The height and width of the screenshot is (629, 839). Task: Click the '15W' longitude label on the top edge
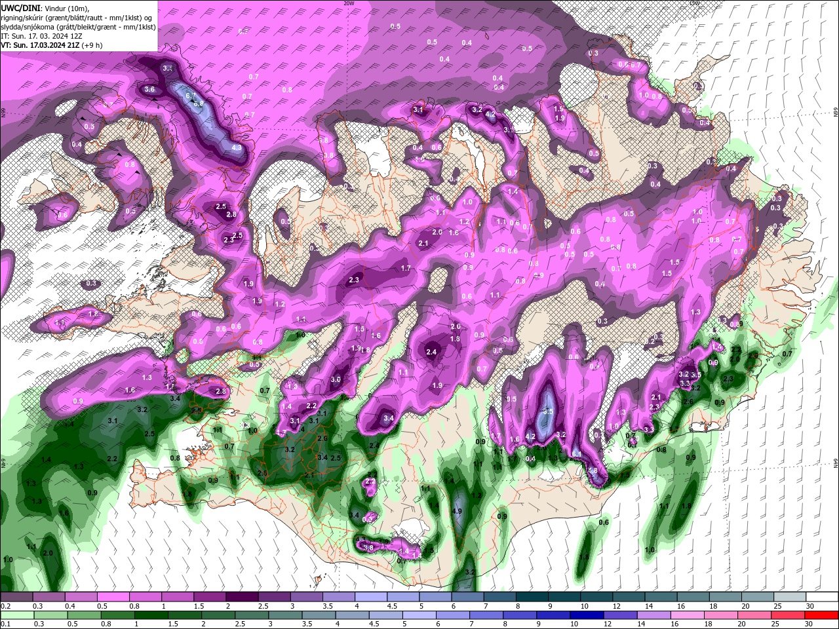(695, 3)
